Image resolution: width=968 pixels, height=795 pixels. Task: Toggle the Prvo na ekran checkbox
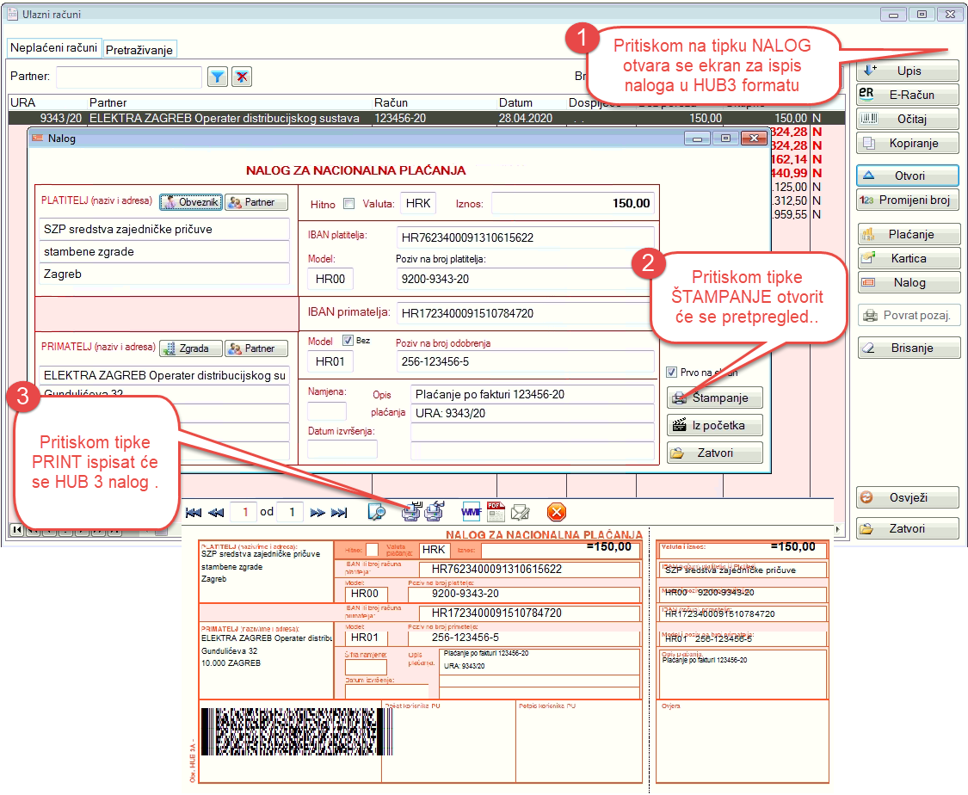pyautogui.click(x=672, y=373)
